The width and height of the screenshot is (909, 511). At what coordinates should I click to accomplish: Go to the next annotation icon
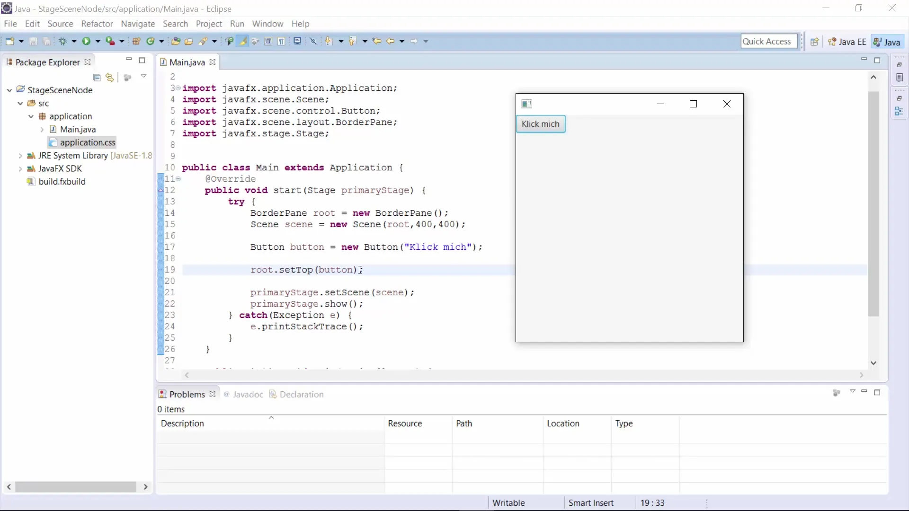(329, 41)
